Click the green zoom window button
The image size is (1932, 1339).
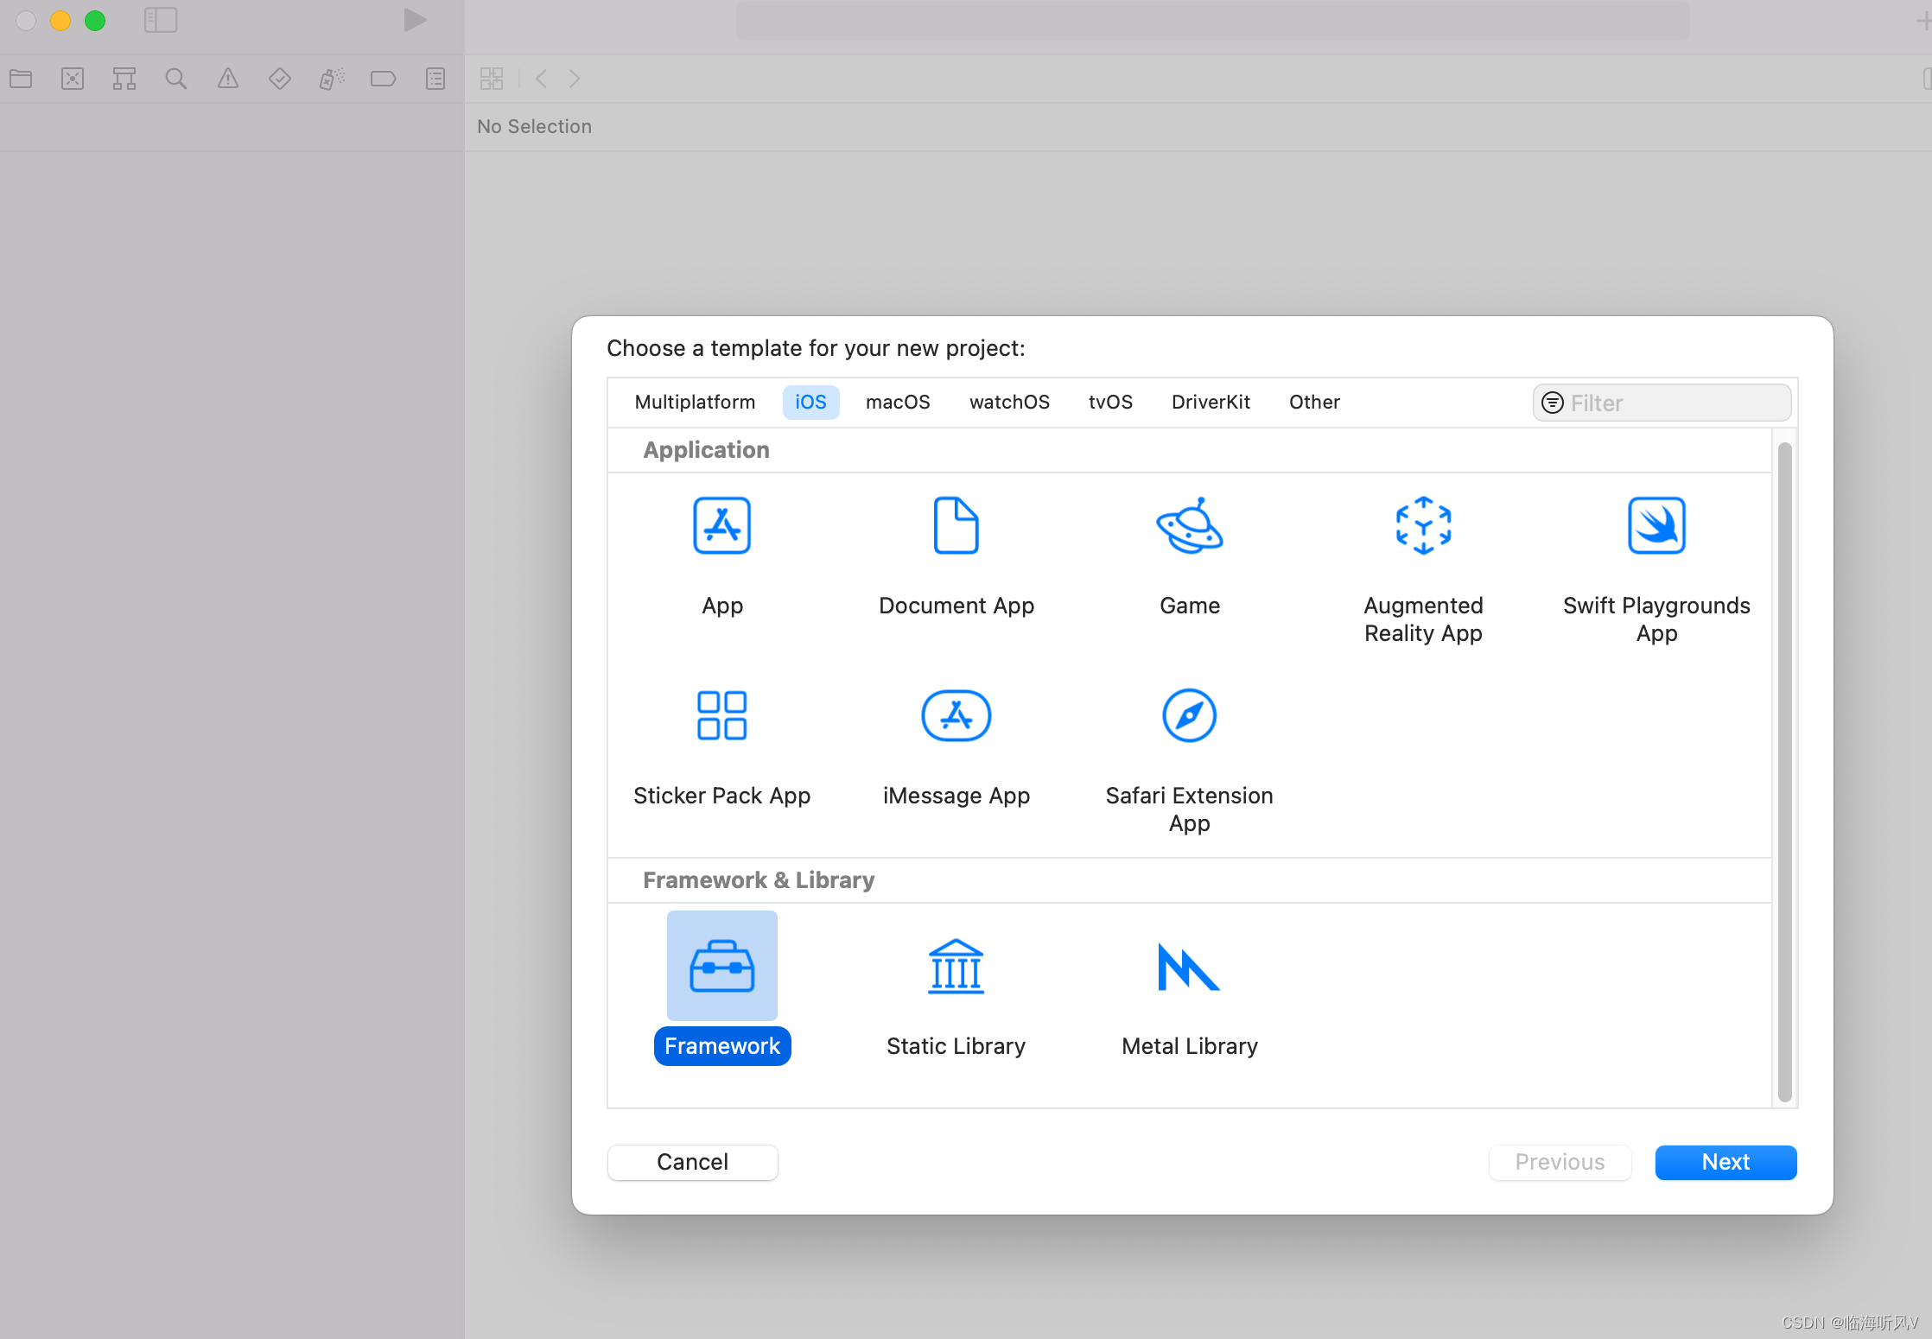95,21
